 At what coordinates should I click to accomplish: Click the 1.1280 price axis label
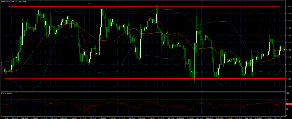[x=288, y=86]
